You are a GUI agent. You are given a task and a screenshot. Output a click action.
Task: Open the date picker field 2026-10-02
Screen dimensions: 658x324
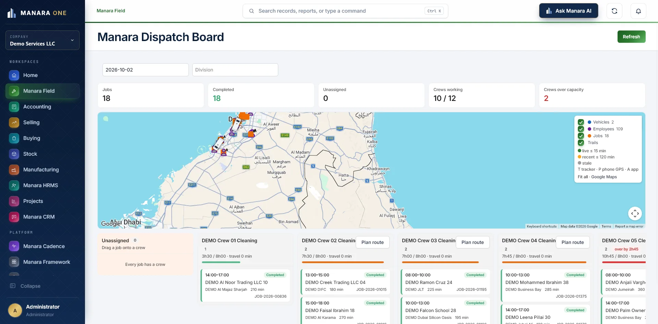[x=146, y=70]
